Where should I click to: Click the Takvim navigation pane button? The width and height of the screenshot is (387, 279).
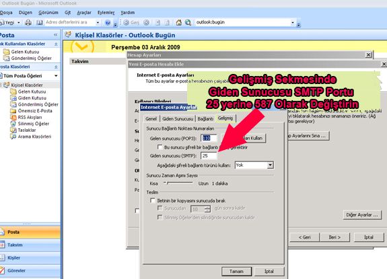click(x=30, y=245)
